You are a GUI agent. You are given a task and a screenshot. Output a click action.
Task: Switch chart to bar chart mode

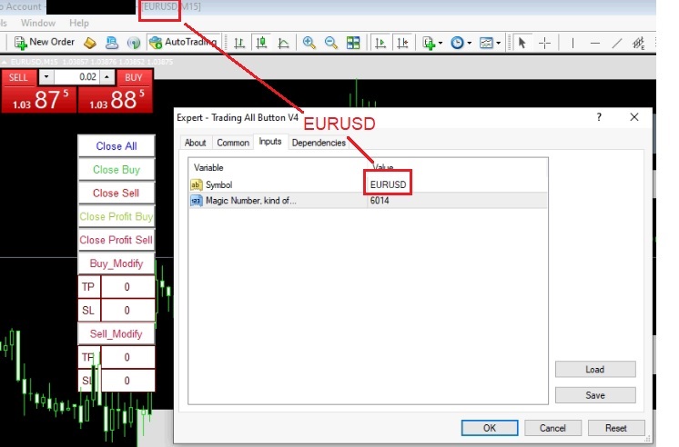point(239,43)
